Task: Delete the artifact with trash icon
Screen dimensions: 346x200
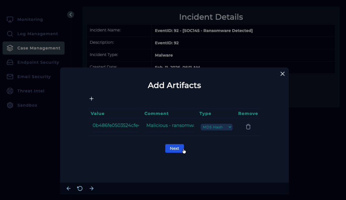Action: (248, 127)
